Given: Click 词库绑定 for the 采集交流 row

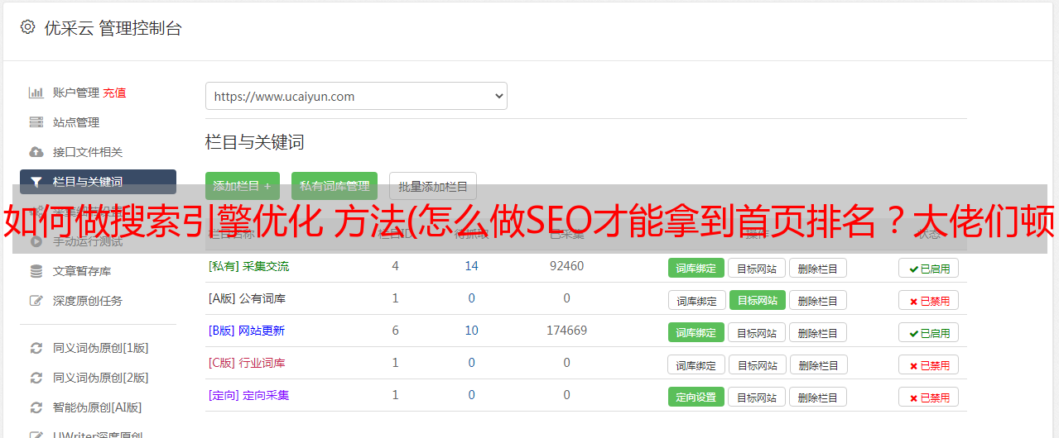Looking at the screenshot, I should point(696,268).
